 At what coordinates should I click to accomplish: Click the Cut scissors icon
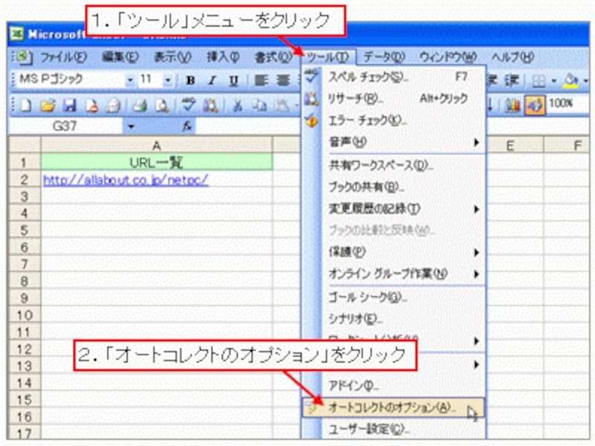coord(237,106)
